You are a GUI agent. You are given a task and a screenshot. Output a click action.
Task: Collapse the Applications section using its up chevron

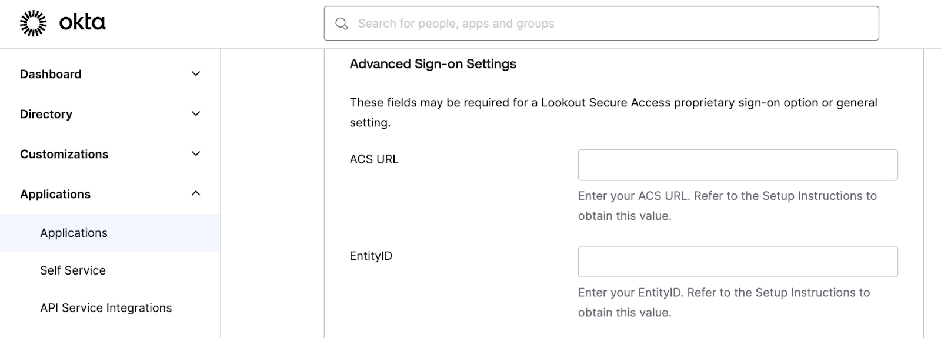[x=196, y=193]
